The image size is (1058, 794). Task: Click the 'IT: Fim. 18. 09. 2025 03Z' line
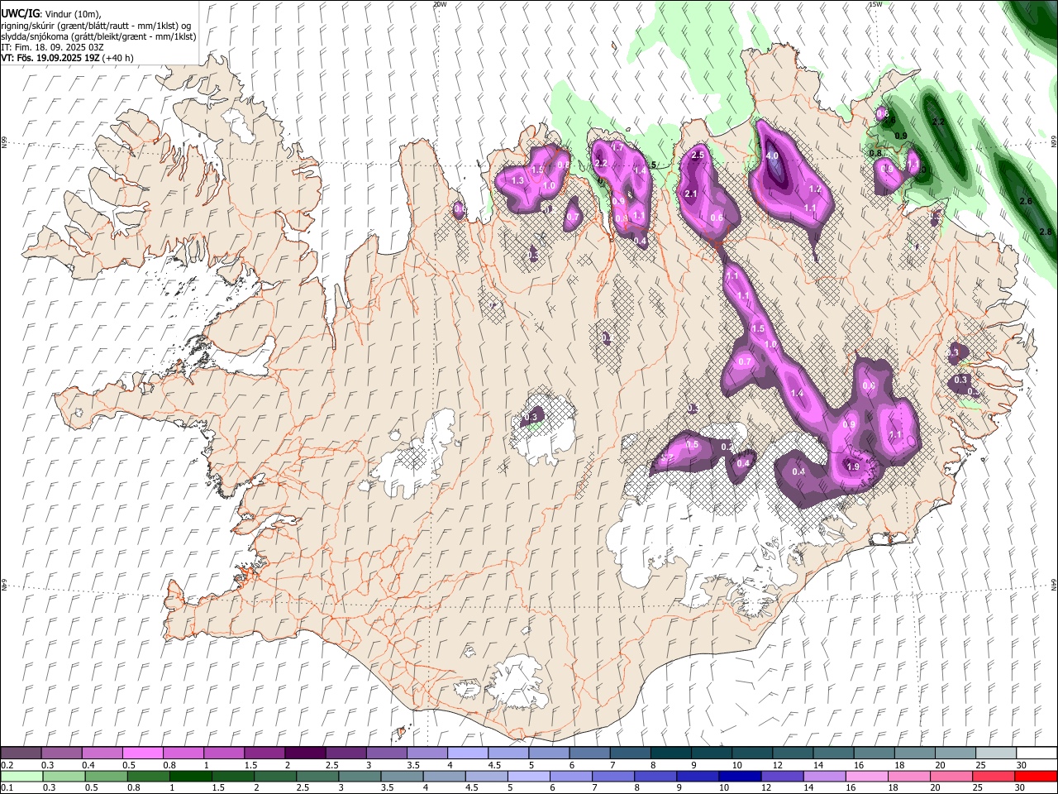(53, 47)
